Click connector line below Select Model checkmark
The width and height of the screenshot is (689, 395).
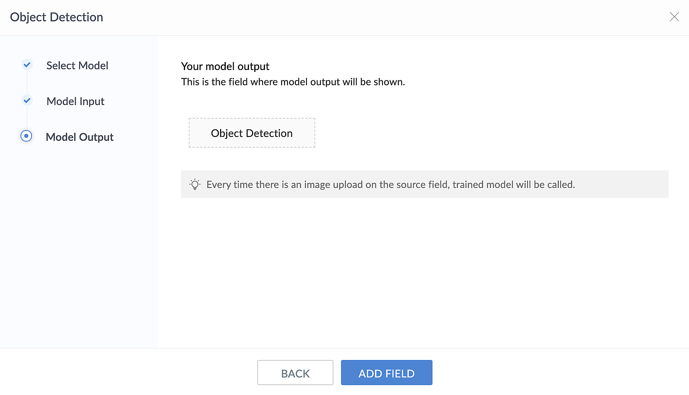pyautogui.click(x=27, y=83)
